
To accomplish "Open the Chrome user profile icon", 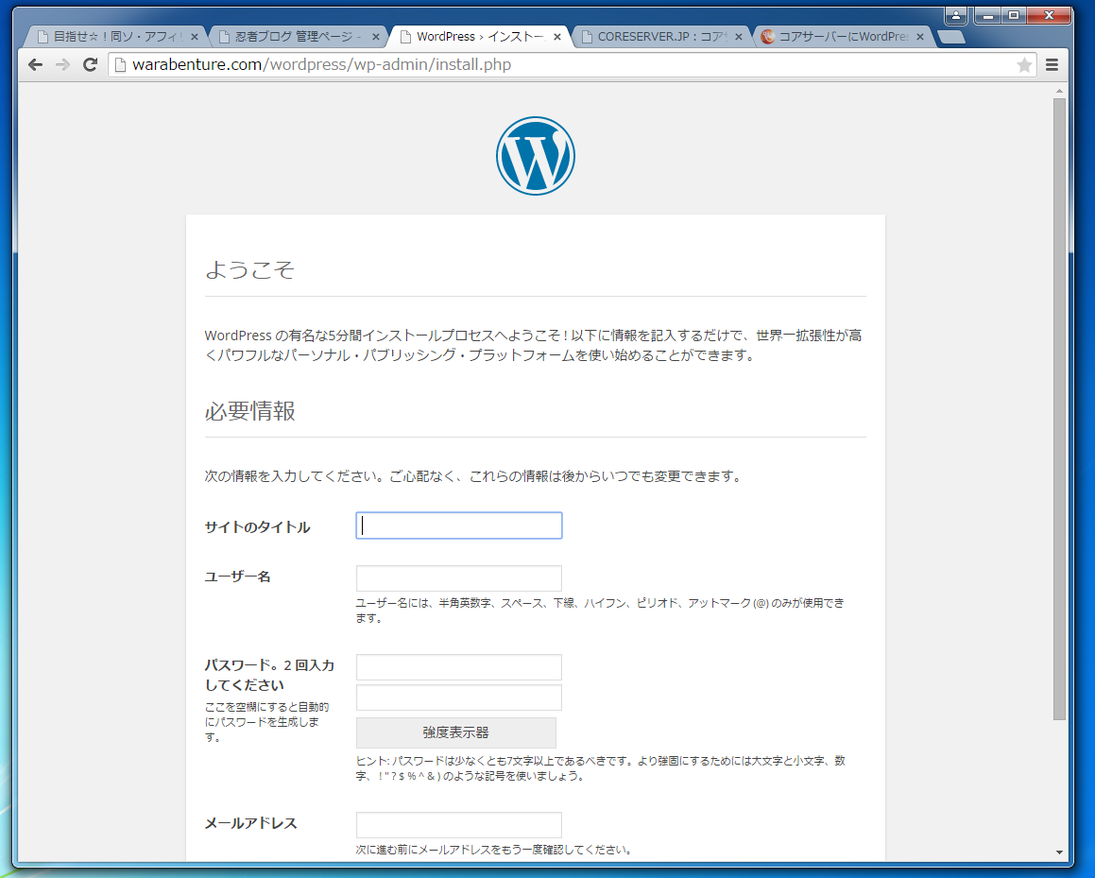I will coord(956,15).
